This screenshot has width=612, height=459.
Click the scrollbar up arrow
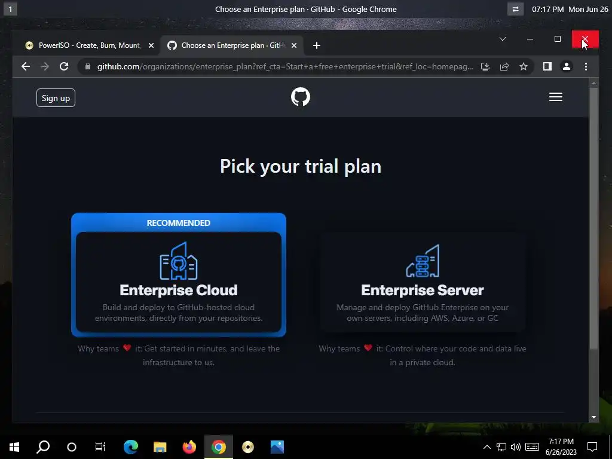pos(593,82)
